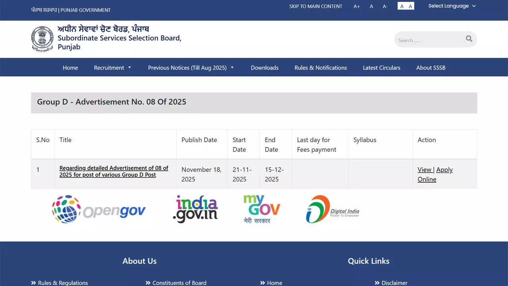Increase font size with A+ button
This screenshot has height=286, width=508.
[356, 6]
